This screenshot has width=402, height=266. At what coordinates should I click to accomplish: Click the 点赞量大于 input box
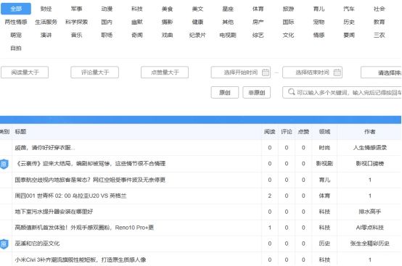coord(165,72)
